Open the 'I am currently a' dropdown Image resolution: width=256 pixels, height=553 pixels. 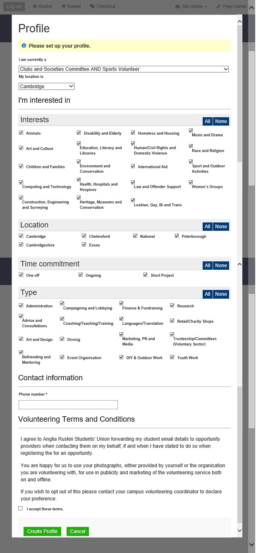124,69
